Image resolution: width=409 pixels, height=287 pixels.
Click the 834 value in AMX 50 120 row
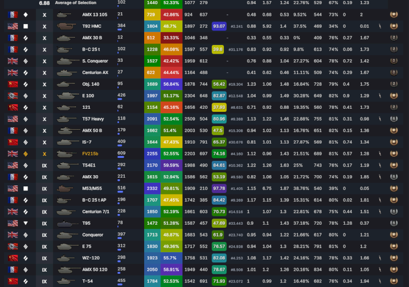(317, 270)
